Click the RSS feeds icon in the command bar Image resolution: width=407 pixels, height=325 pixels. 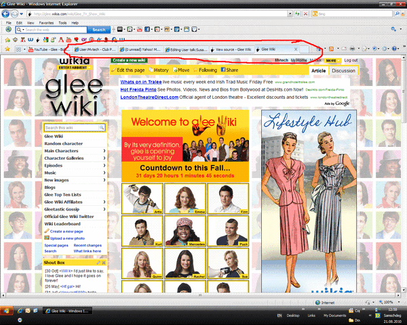click(332, 49)
